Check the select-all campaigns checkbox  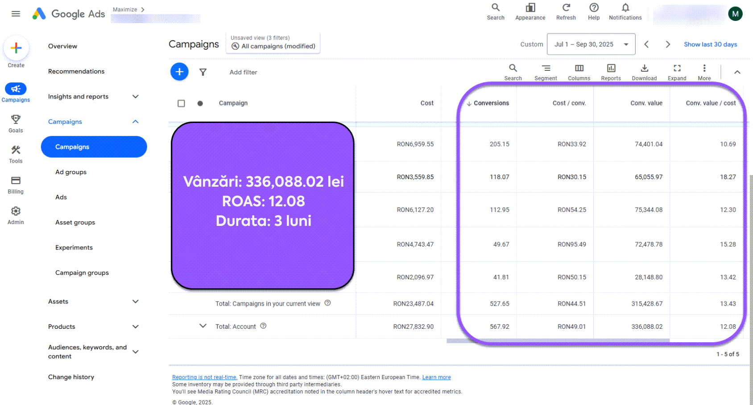coord(181,103)
